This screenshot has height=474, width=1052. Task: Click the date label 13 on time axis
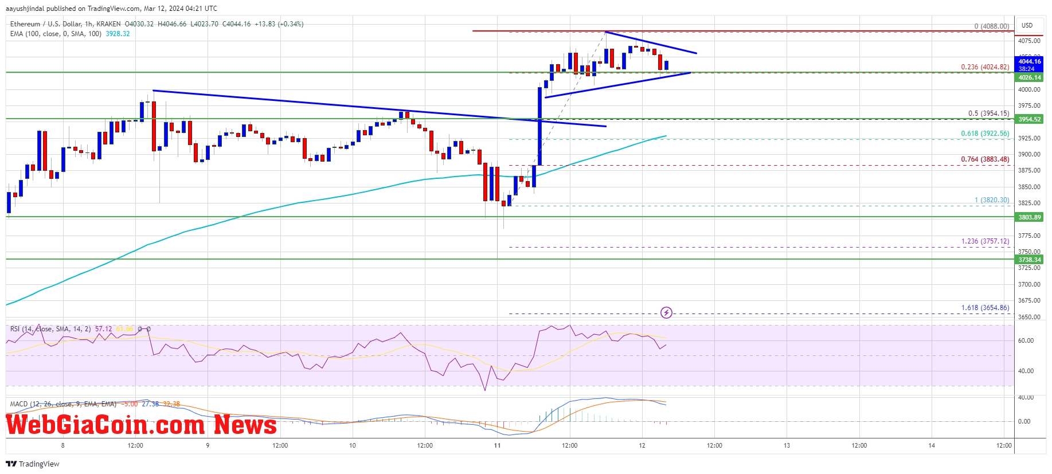click(787, 445)
